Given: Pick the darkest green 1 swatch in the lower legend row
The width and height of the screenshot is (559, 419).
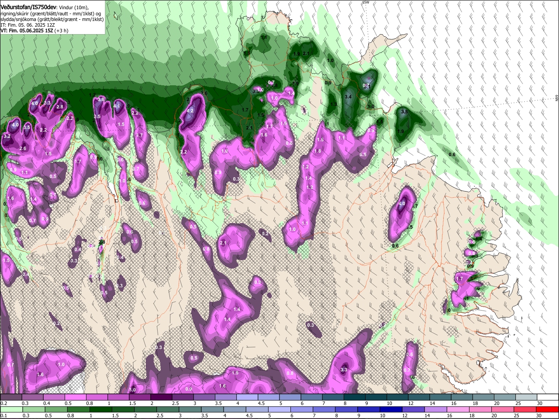Looking at the screenshot, I should coord(101,409).
